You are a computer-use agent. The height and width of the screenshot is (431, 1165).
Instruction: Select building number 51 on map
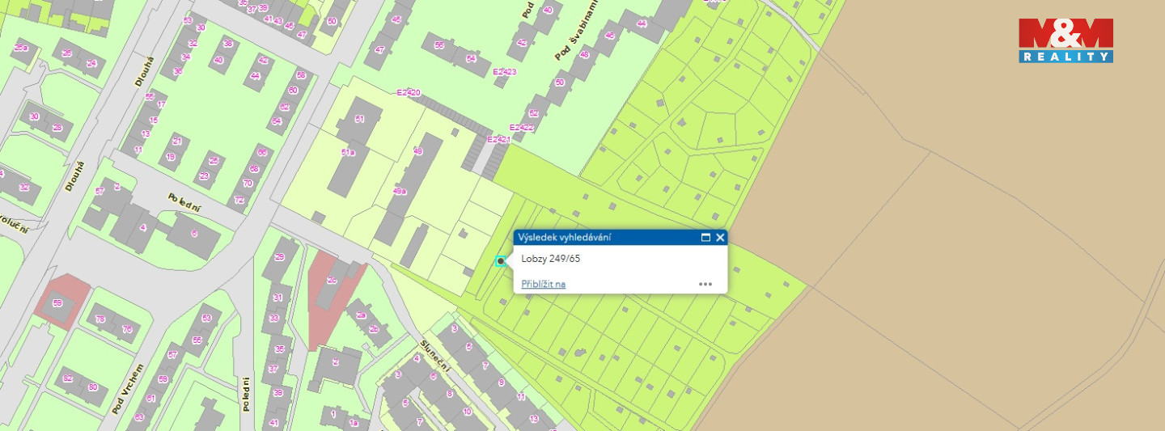[x=360, y=119]
